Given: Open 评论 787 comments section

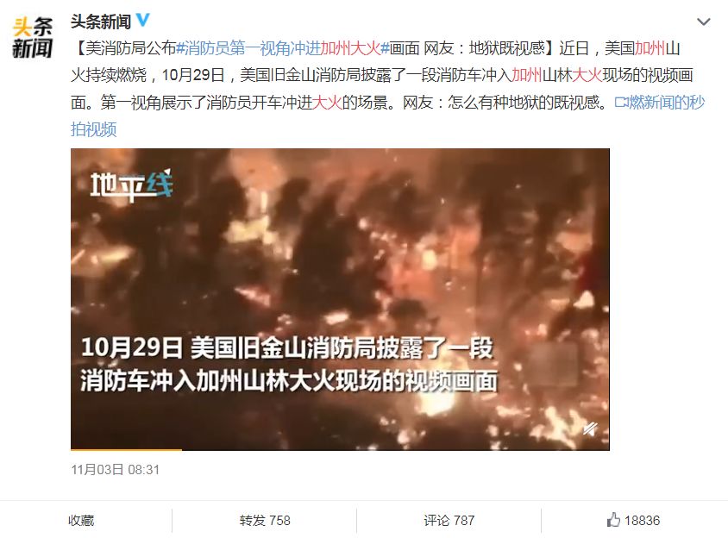Looking at the screenshot, I should pos(449,521).
